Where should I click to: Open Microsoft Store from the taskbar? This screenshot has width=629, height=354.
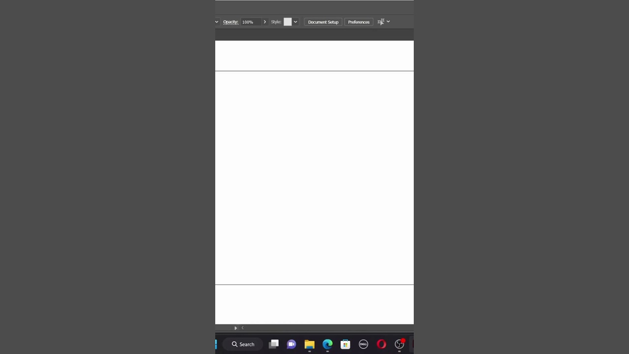(345, 344)
